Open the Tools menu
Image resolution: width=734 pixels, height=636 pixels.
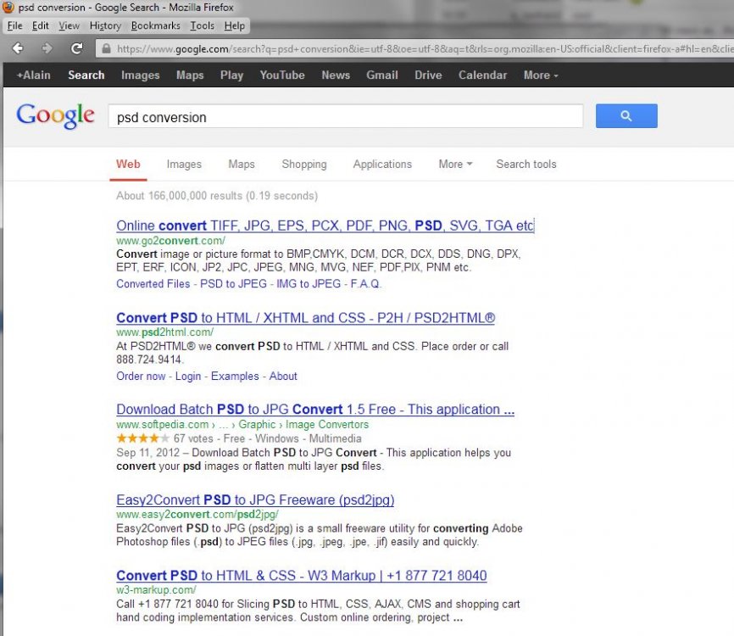tap(202, 25)
